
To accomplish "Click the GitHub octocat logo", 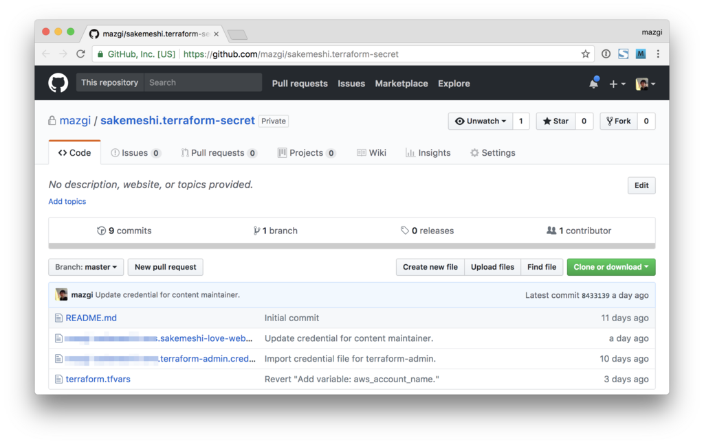I will [x=58, y=83].
